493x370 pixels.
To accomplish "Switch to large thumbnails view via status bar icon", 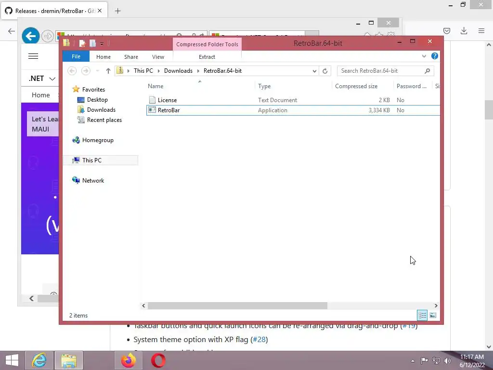I will tap(433, 315).
